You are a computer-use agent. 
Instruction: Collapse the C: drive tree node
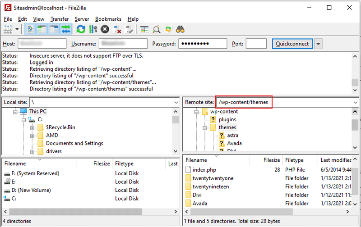(23, 120)
